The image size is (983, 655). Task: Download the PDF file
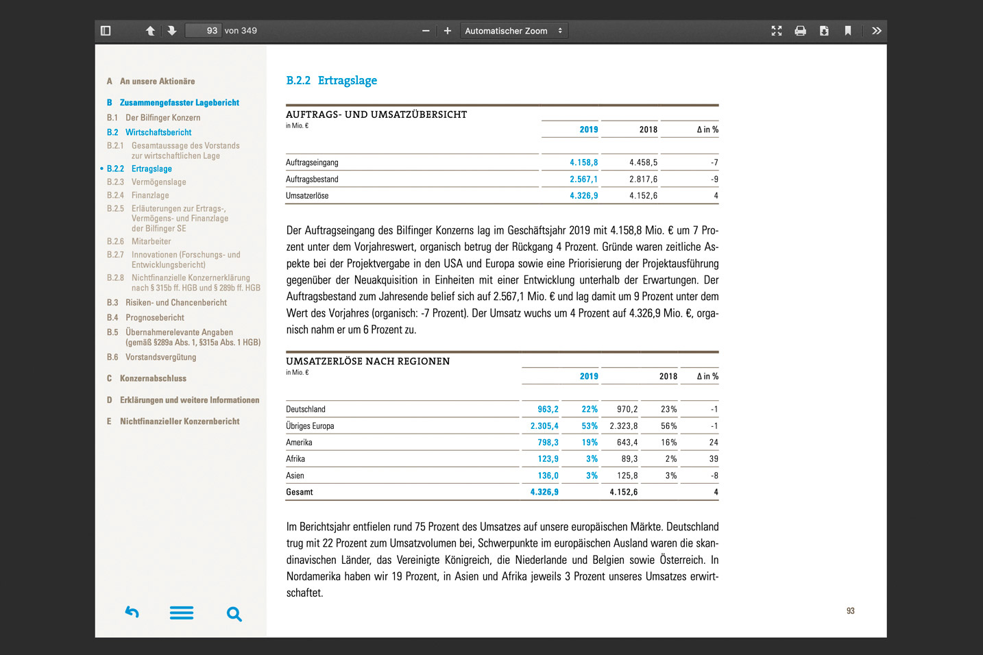[x=824, y=31]
